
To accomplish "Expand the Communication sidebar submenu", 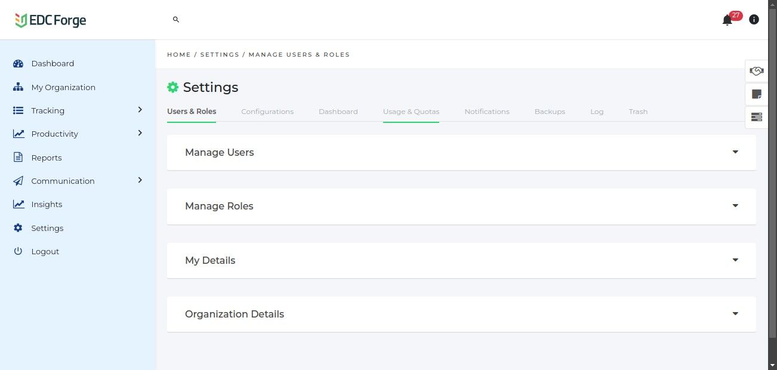I will [140, 180].
